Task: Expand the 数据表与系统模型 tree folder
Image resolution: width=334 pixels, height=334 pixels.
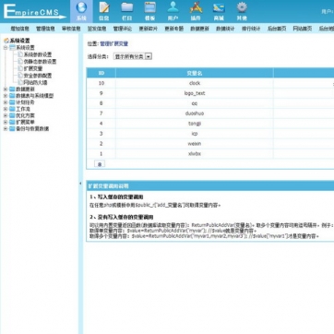Action: point(6,96)
